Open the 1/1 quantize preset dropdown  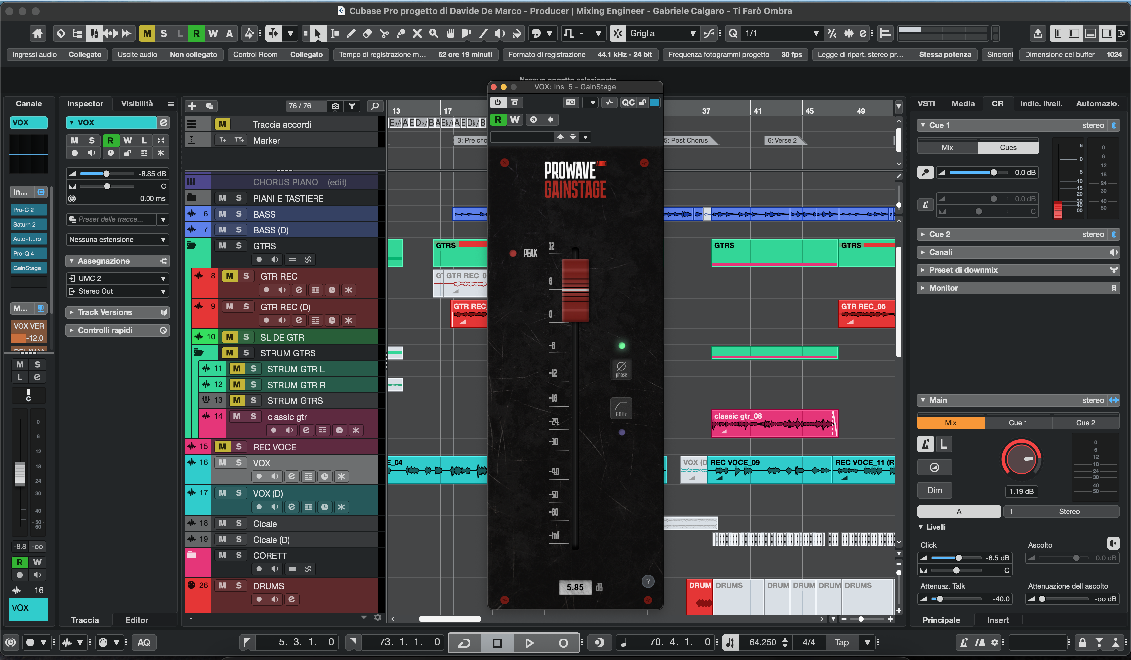pos(782,33)
